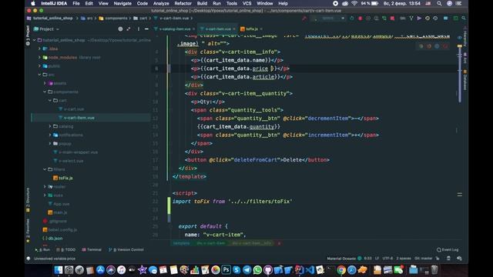Click the Material Oceanic theme color dot
The width and height of the screenshot is (493, 277).
coord(360,259)
